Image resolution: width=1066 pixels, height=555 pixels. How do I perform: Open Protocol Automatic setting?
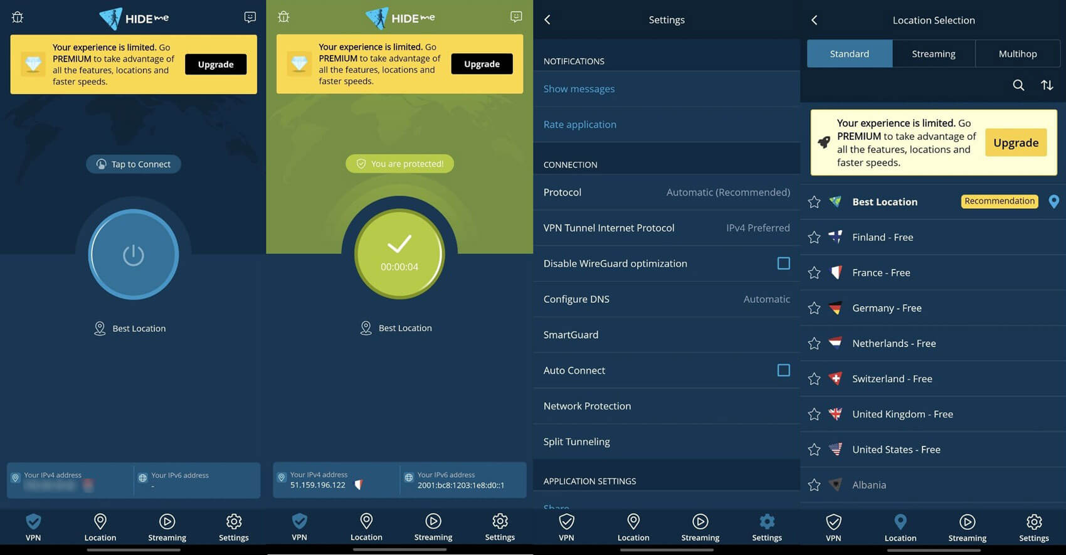(667, 193)
